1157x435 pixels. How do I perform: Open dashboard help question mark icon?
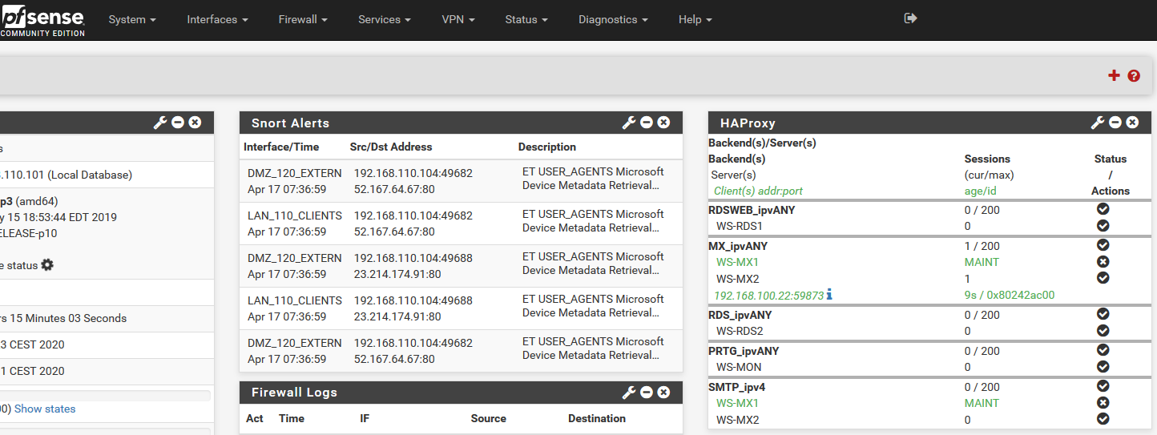(1134, 76)
